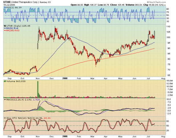The image size is (176, 138).
Task: Click the Mar label under the price panel
Action: tap(92, 78)
